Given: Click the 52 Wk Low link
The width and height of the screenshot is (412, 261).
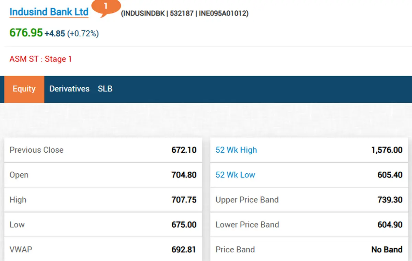Looking at the screenshot, I should 235,175.
